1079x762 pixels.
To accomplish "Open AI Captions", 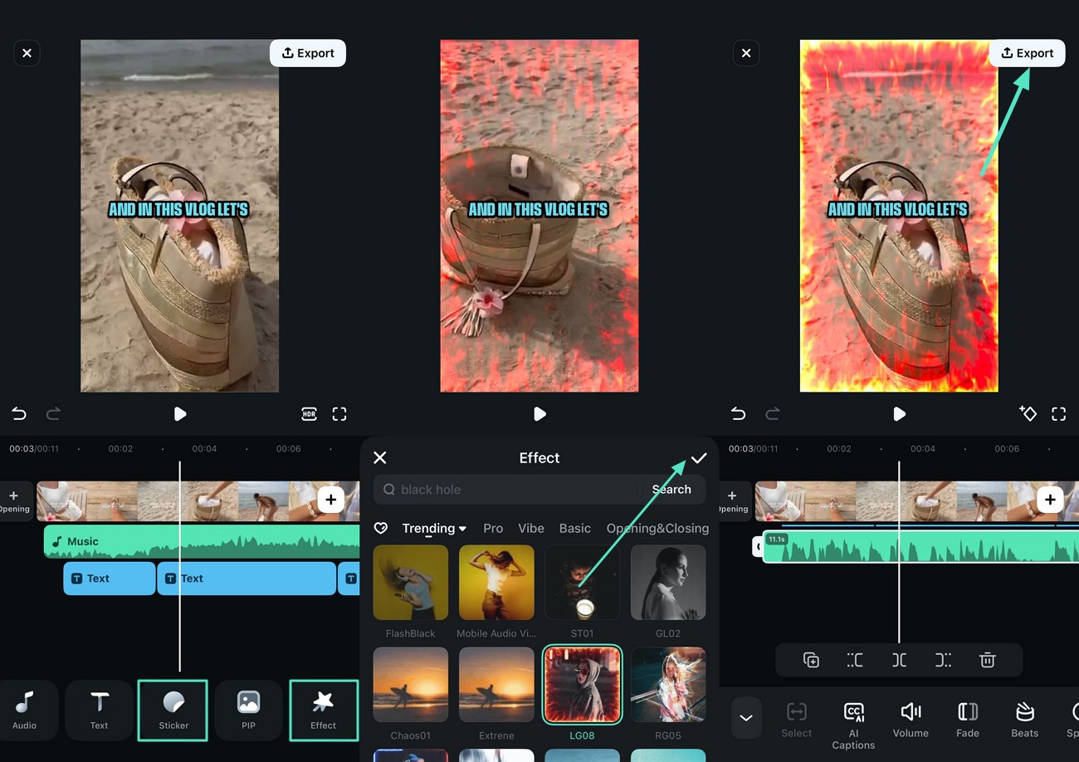I will click(x=853, y=725).
